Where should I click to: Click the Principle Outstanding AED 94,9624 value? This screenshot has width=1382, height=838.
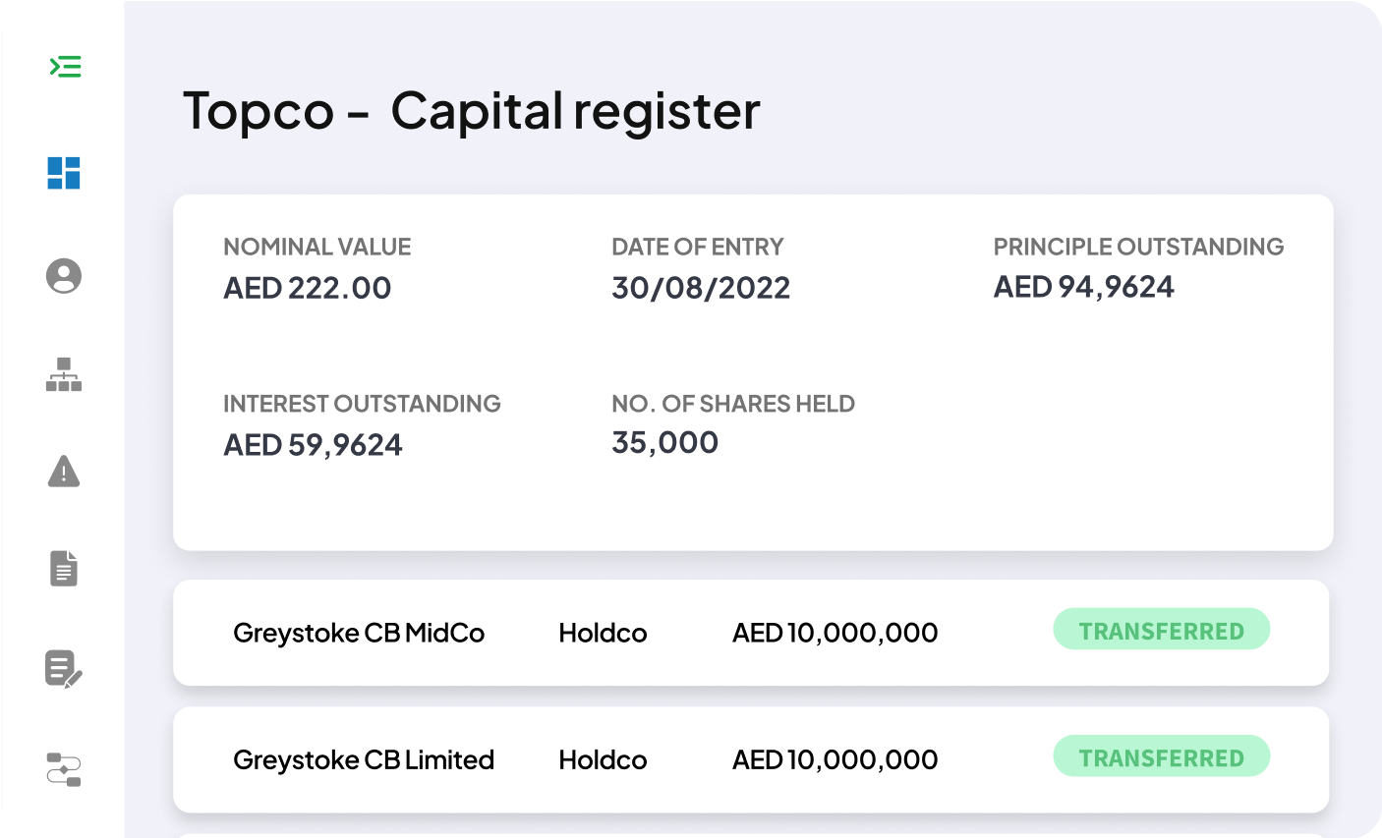[1084, 287]
